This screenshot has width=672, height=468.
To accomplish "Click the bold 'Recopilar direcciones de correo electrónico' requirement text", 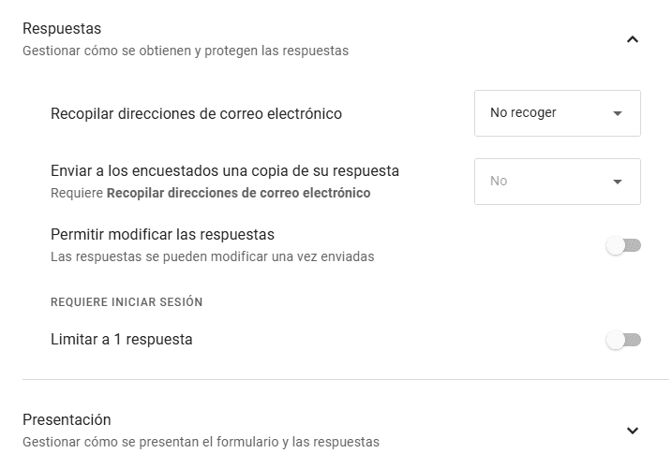I will coord(238,193).
